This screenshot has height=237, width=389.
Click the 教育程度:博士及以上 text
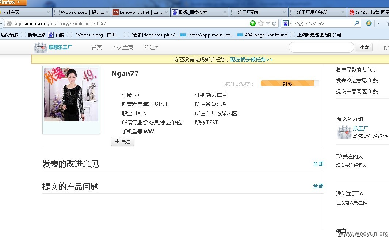pos(145,104)
